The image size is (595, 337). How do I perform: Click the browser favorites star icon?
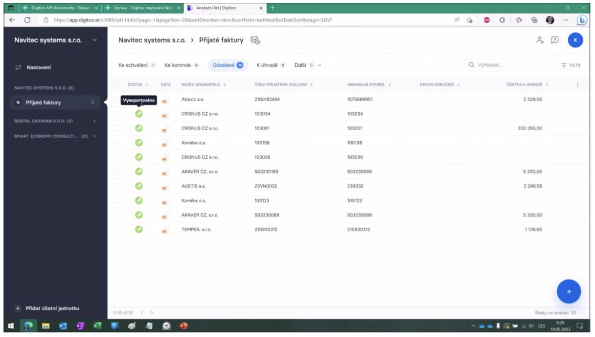click(x=518, y=20)
